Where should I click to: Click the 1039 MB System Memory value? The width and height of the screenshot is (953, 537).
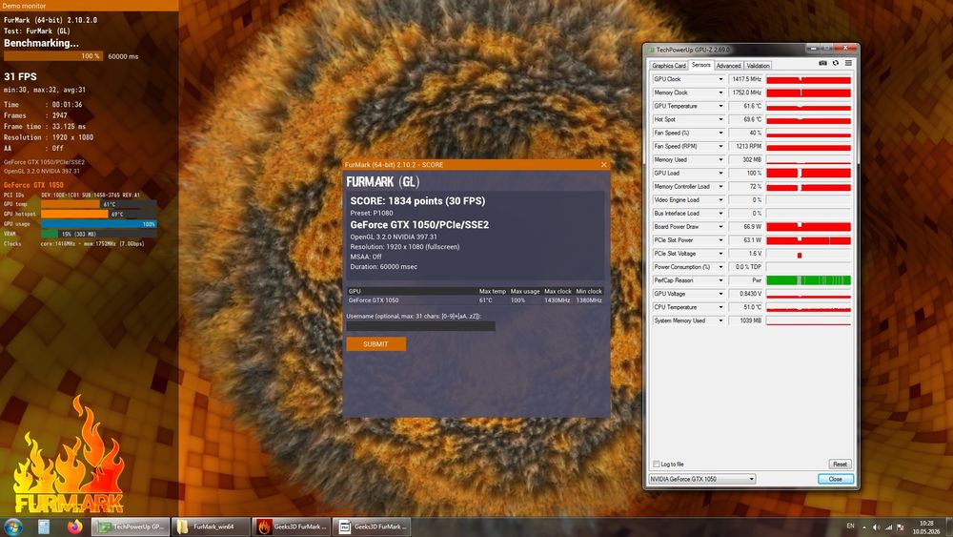pyautogui.click(x=746, y=320)
